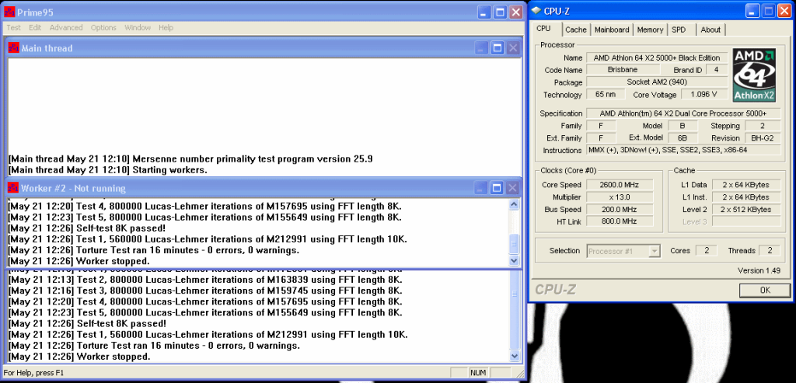Click the Technology 65 nm value

pos(606,95)
